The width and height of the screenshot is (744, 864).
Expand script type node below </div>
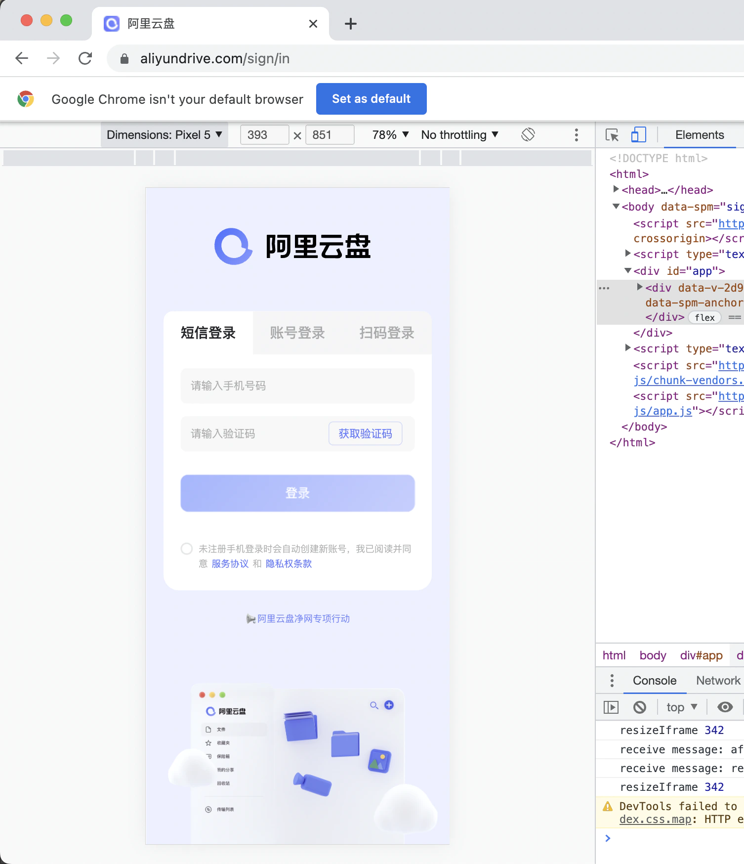click(x=628, y=348)
